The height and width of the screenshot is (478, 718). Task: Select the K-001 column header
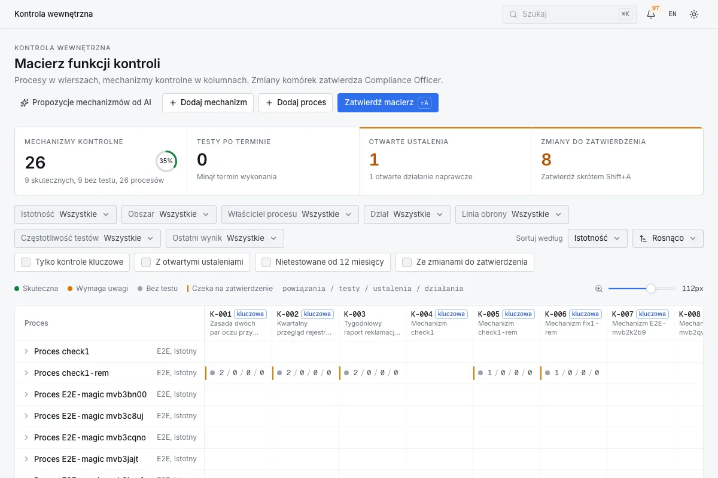point(238,323)
